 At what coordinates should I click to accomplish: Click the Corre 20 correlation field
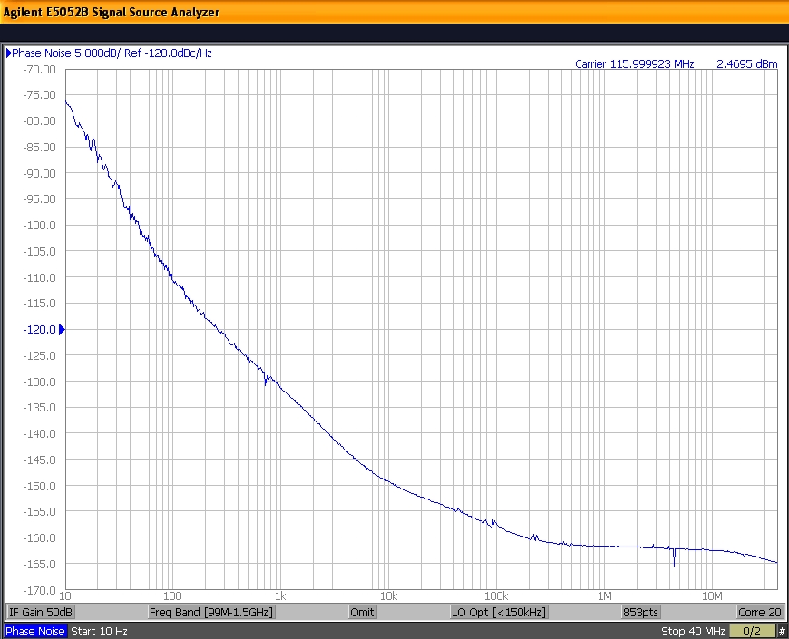[x=759, y=613]
